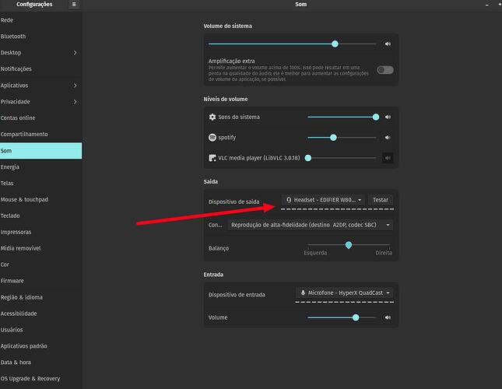
Task: Open Notificações settings
Action: (x=41, y=68)
